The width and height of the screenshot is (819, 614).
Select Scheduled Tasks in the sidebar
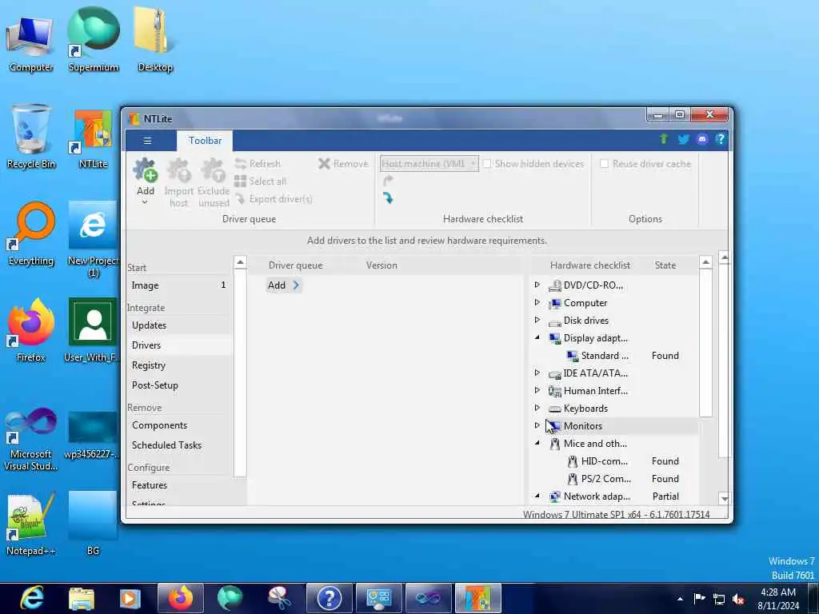tap(178, 445)
